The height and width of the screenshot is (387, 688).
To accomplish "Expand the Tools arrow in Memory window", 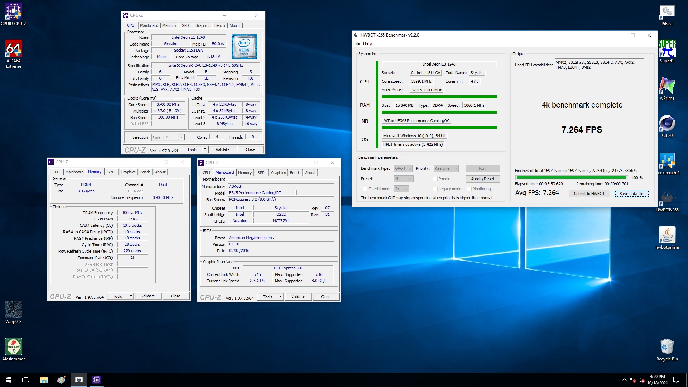I will (x=130, y=296).
